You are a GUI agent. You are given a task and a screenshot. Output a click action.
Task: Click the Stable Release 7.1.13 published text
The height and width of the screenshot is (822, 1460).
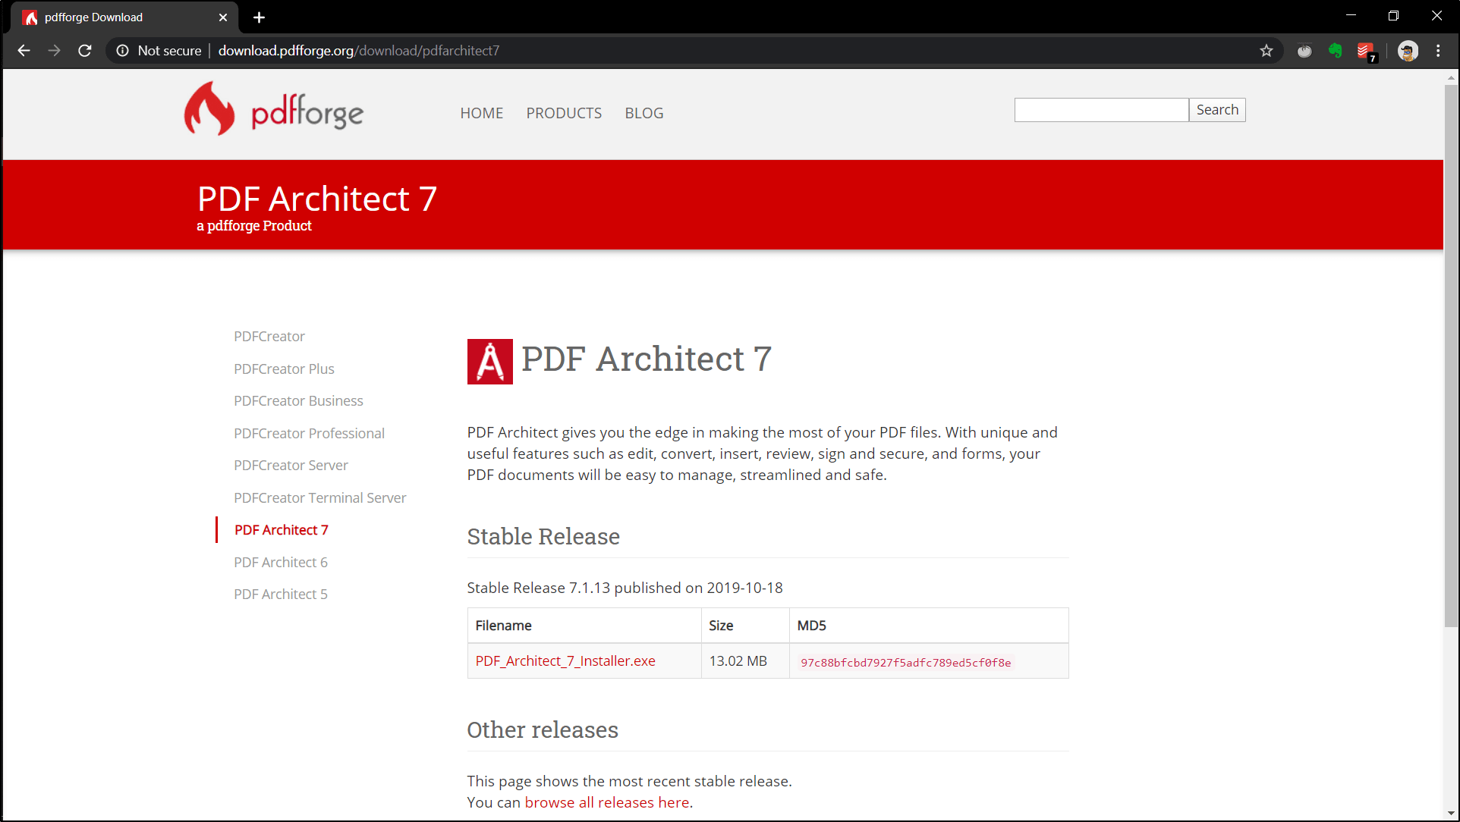[625, 588]
